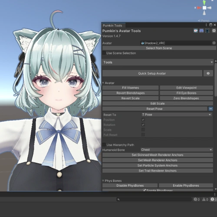Enable Use Hierarchy Path checkbox

coord(104,145)
